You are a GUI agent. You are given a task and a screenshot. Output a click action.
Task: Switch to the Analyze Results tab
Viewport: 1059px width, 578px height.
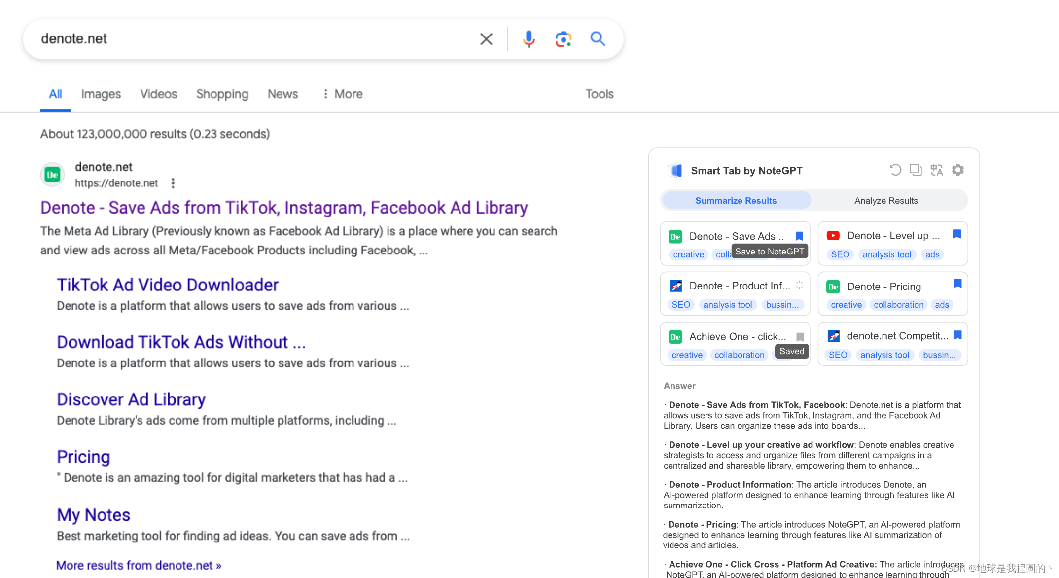tap(885, 201)
